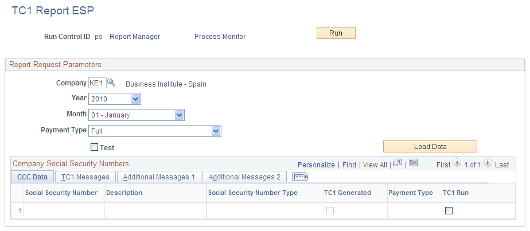
Task: Click the Load Data button
Action: coord(430,147)
